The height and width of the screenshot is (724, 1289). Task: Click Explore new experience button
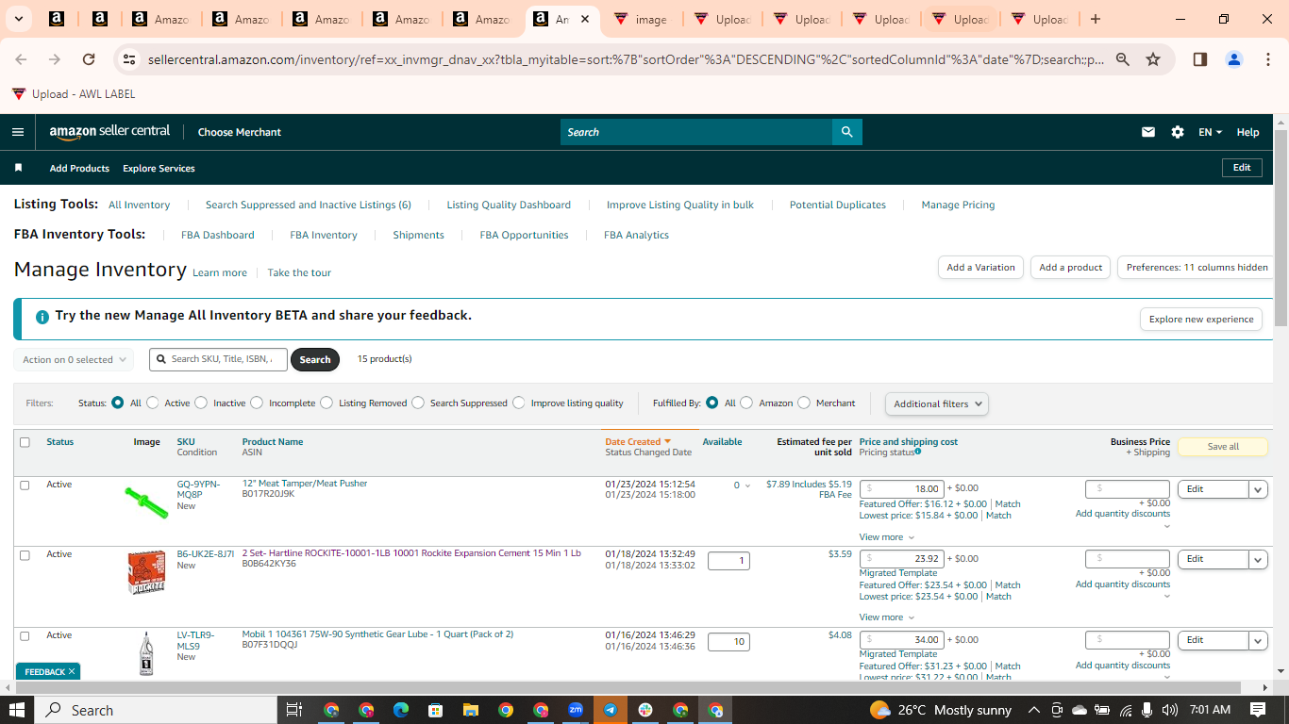[1201, 319]
